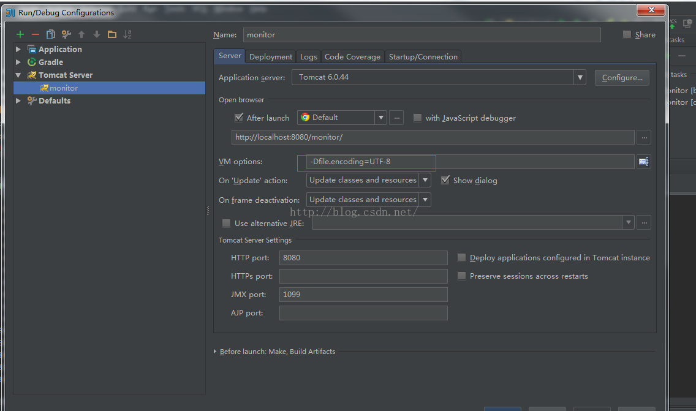Open the Default browser dropdown
The width and height of the screenshot is (696, 411).
pyautogui.click(x=381, y=118)
